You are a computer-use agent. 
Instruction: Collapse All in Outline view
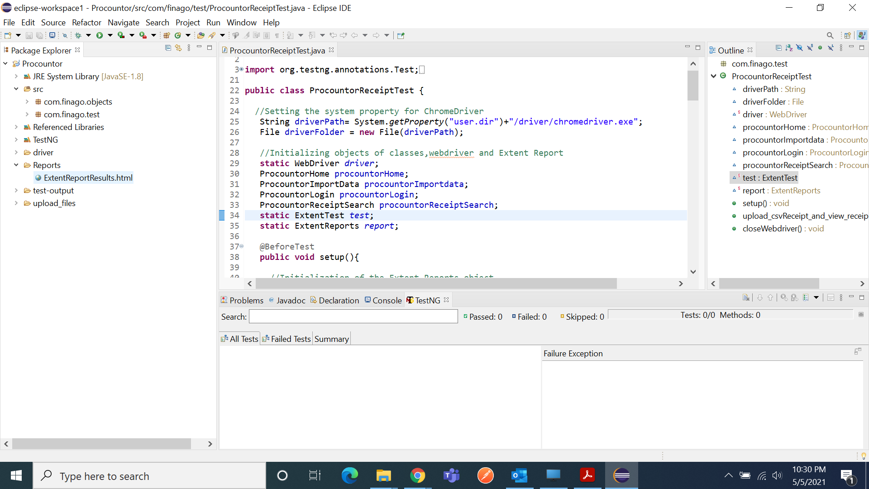click(x=778, y=48)
